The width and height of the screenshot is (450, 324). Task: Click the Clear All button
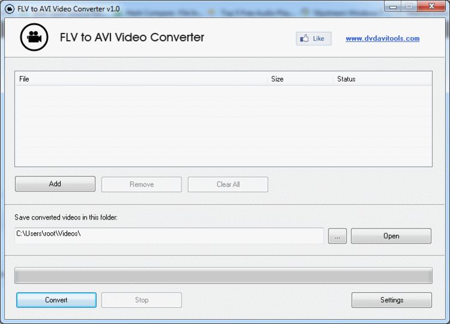[x=228, y=184]
